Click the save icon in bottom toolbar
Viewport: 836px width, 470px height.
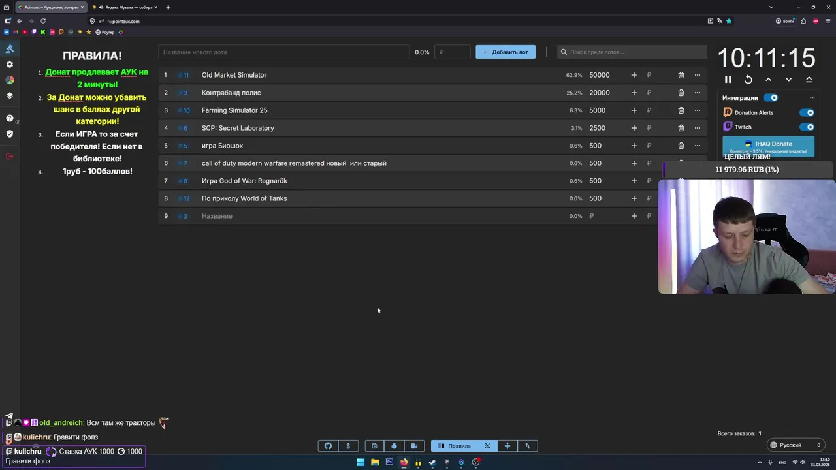coord(374,446)
